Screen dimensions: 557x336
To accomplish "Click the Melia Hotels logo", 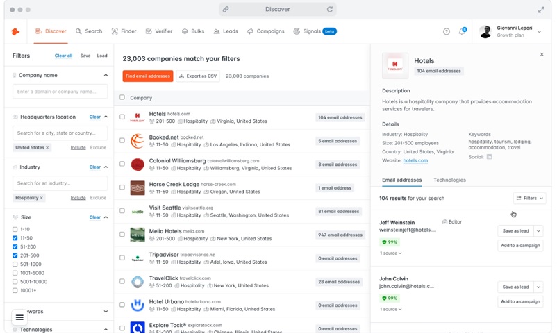I will tap(137, 235).
